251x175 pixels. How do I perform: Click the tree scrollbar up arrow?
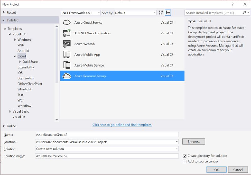(57, 26)
